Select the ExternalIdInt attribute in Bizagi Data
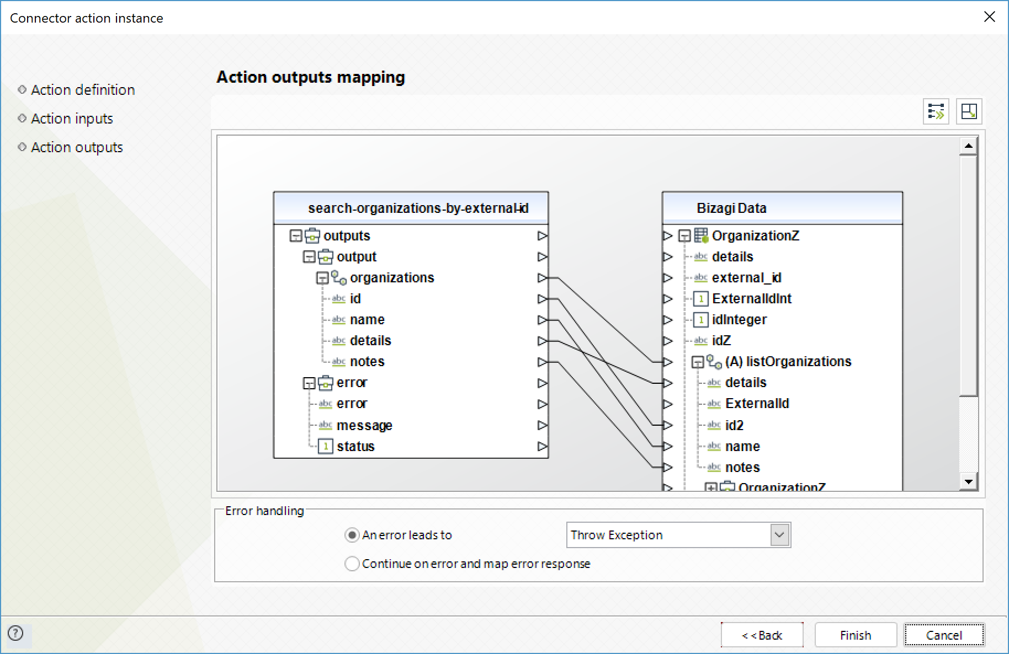This screenshot has width=1009, height=654. 751,299
